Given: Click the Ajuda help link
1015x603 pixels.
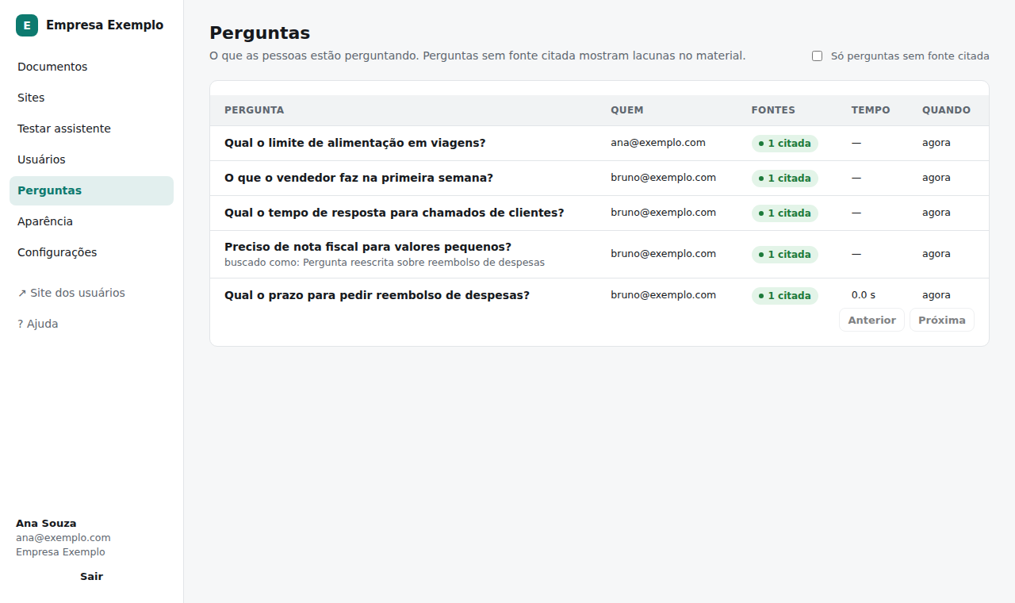Looking at the screenshot, I should [91, 324].
